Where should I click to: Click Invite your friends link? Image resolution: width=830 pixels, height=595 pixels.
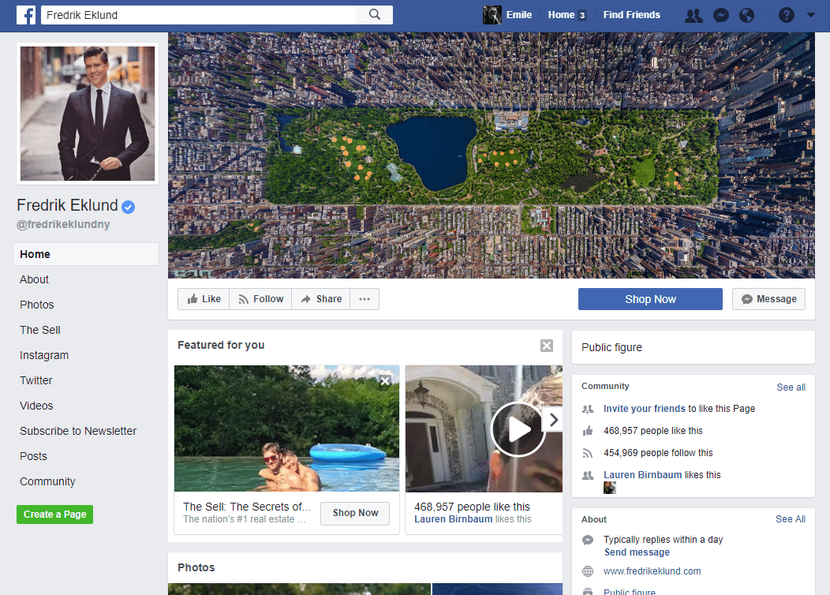pos(645,409)
